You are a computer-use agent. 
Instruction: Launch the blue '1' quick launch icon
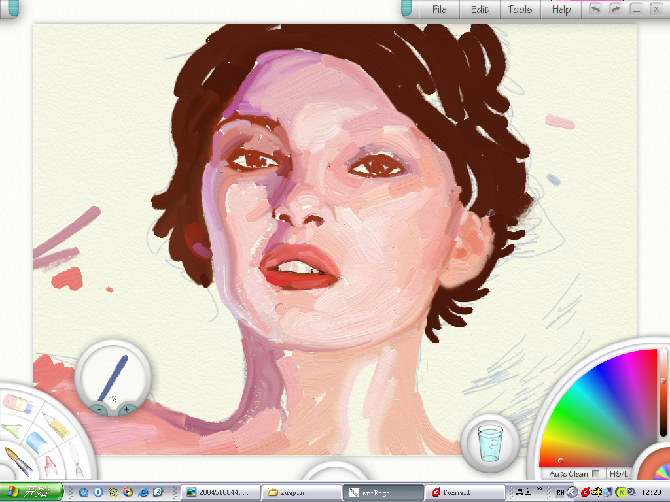[98, 492]
